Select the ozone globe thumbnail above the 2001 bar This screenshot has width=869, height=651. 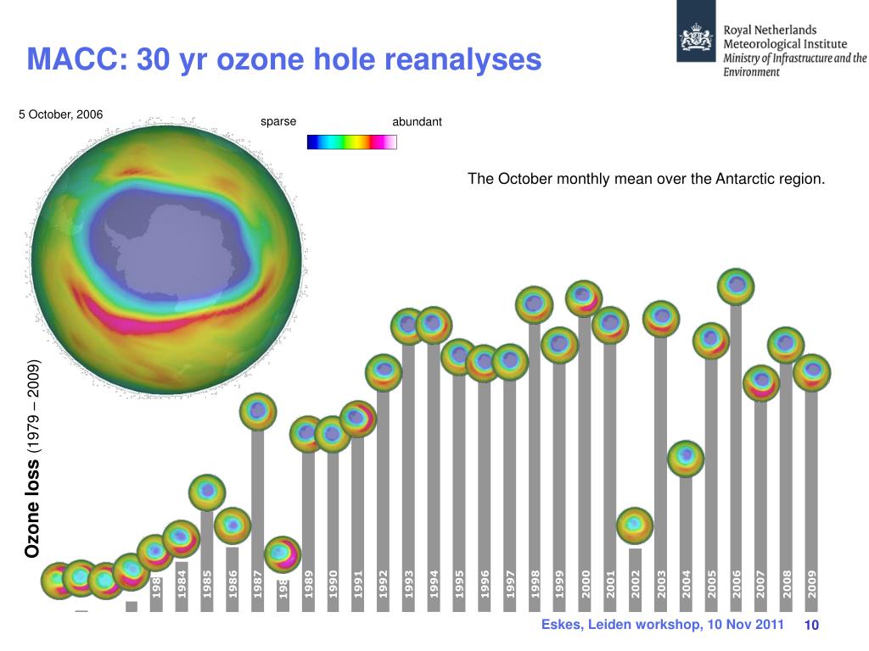(610, 325)
